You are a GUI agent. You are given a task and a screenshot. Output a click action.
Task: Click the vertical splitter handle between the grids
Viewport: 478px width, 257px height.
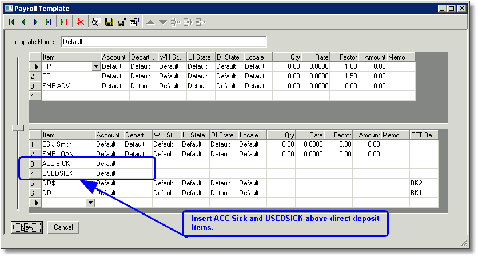click(18, 128)
